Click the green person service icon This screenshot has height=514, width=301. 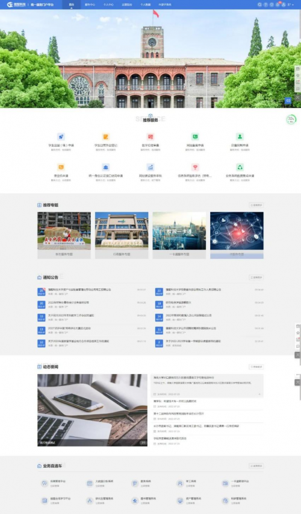(x=240, y=137)
